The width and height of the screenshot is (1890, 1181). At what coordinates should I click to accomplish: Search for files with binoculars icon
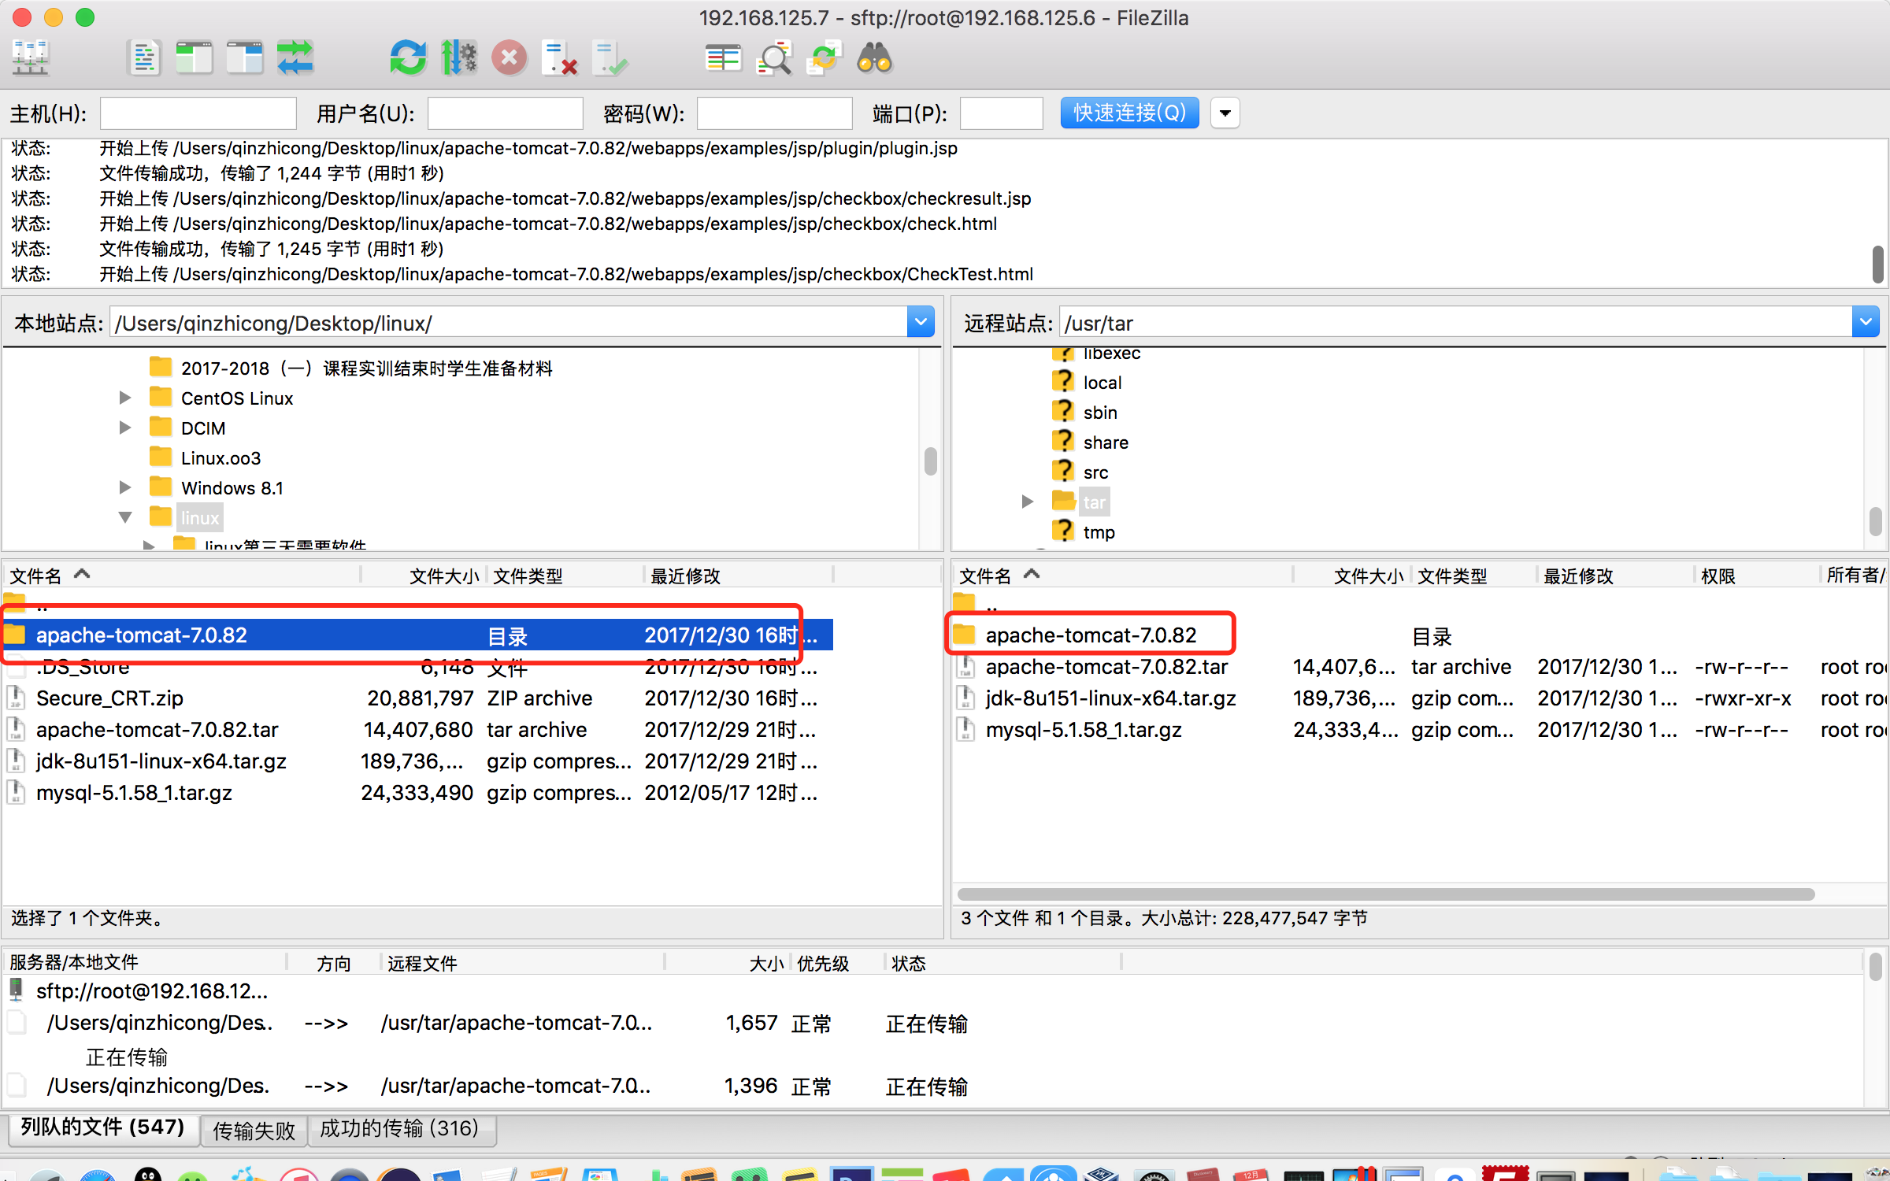point(875,58)
